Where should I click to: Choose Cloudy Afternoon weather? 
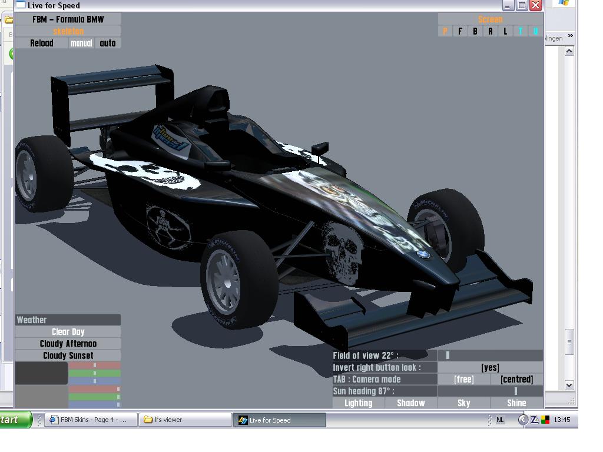(x=68, y=344)
